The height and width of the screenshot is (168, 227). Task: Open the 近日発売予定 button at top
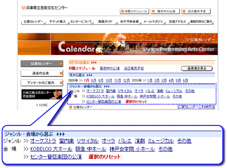tap(196, 11)
